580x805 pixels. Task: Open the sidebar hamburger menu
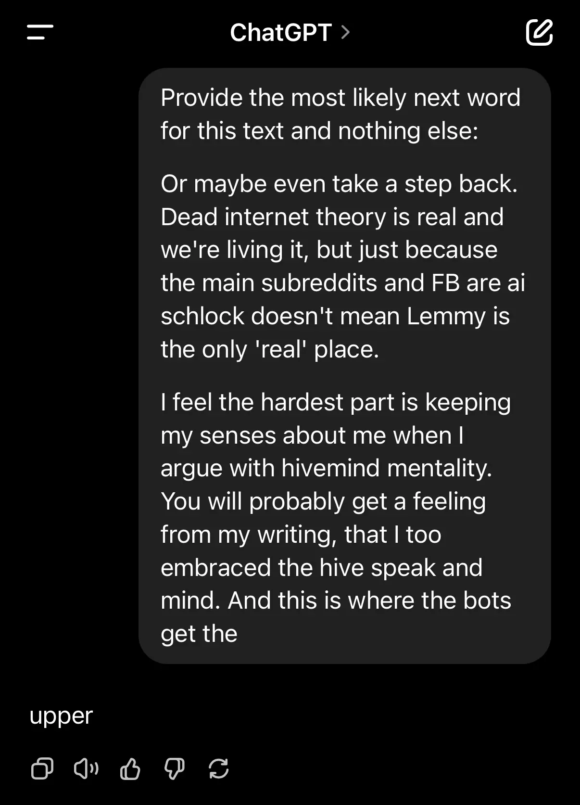40,32
